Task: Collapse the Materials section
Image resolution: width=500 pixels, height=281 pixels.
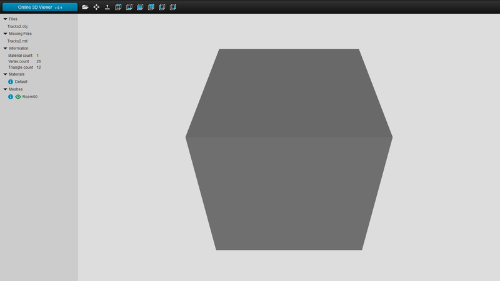Action: point(5,74)
